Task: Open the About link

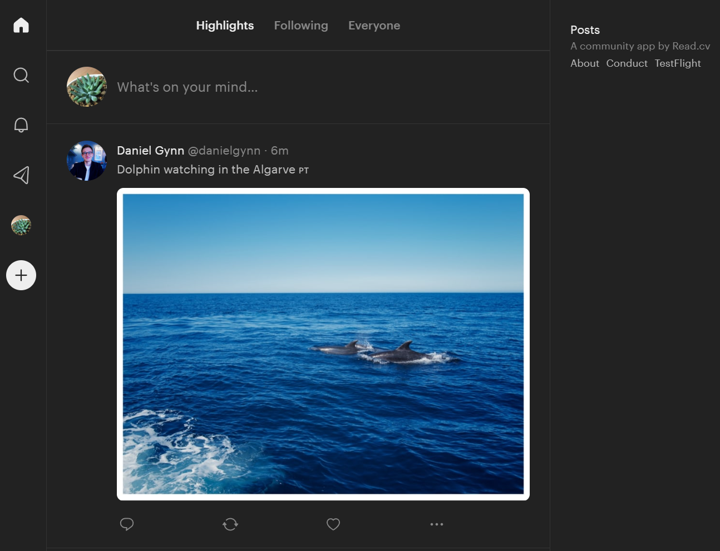Action: click(585, 63)
